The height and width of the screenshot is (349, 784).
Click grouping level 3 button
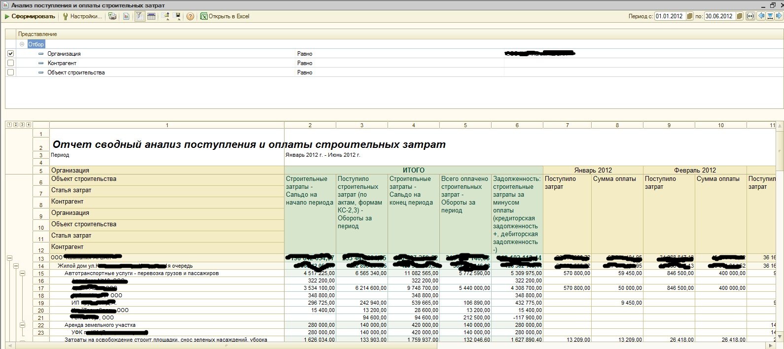[x=22, y=125]
